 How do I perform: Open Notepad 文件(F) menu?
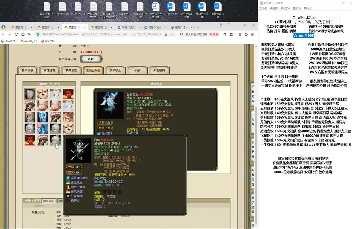(x=263, y=9)
